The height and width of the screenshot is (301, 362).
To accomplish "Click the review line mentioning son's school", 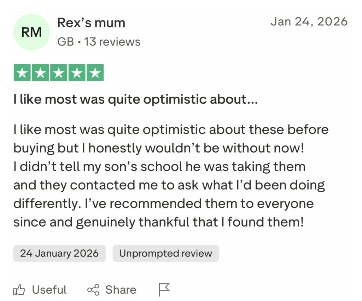I will tap(159, 167).
